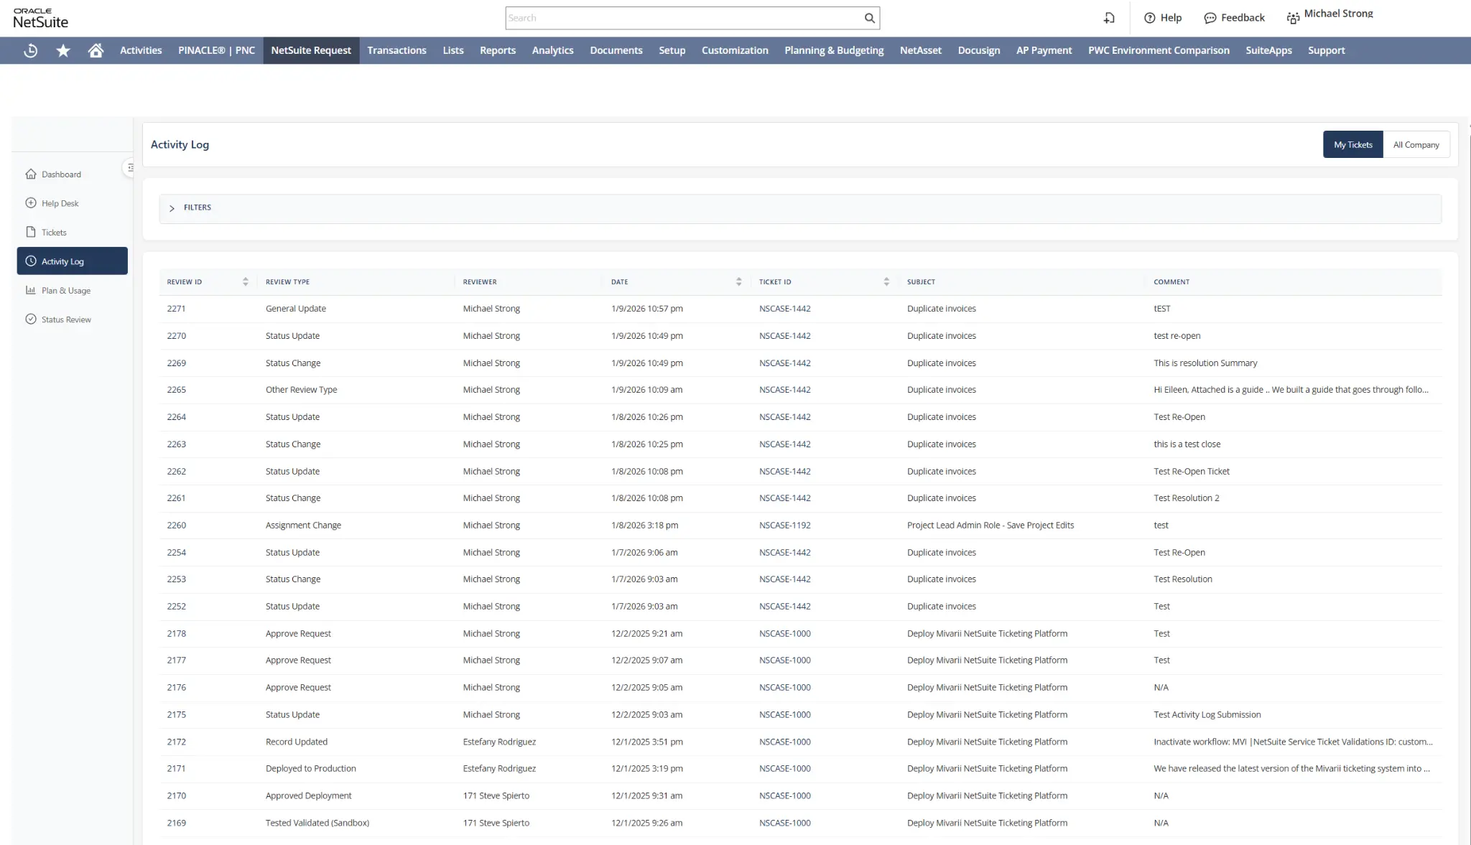Open the Docusign menu
Viewport: 1471px width, 845px height.
[978, 50]
